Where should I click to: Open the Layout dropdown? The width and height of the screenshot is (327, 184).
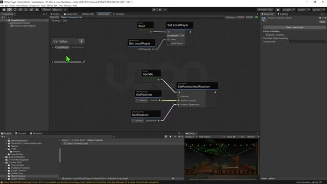(x=318, y=10)
